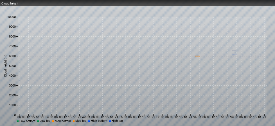Image resolution: width=275 pixels, height=126 pixels.
Task: Click the 4000 y-axis label
Action: point(12,76)
